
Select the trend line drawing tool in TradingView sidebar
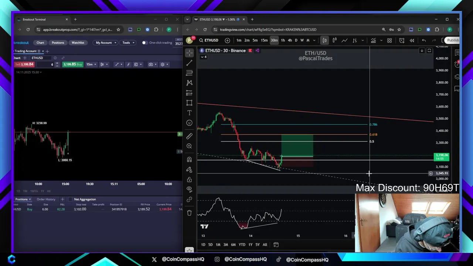pyautogui.click(x=189, y=63)
